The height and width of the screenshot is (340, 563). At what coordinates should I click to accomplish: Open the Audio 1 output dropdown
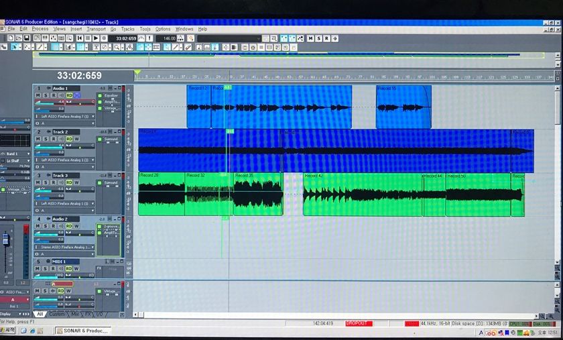pos(65,123)
